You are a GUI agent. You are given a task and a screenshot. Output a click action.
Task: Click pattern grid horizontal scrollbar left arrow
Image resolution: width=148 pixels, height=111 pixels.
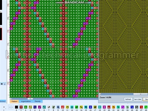[11, 99]
